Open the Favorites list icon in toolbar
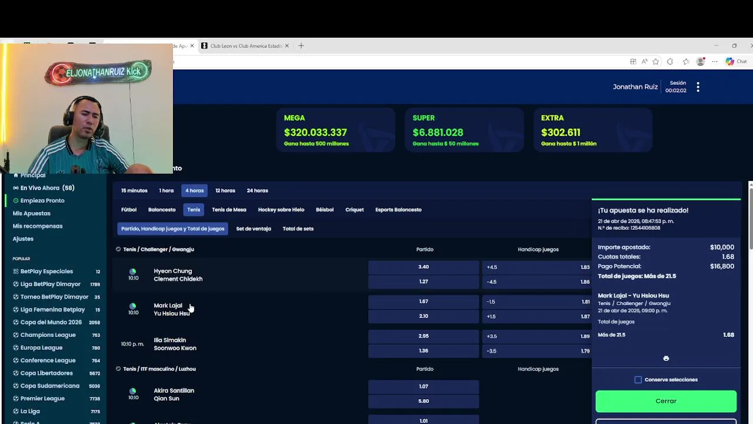 [686, 61]
